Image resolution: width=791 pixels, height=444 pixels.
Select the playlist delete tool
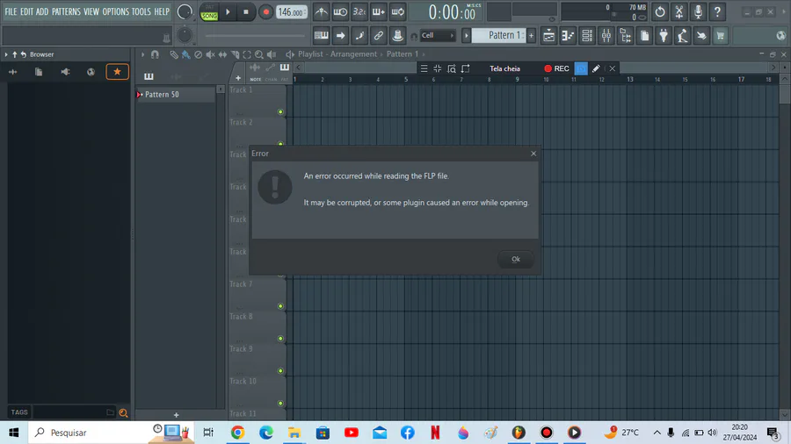(199, 54)
